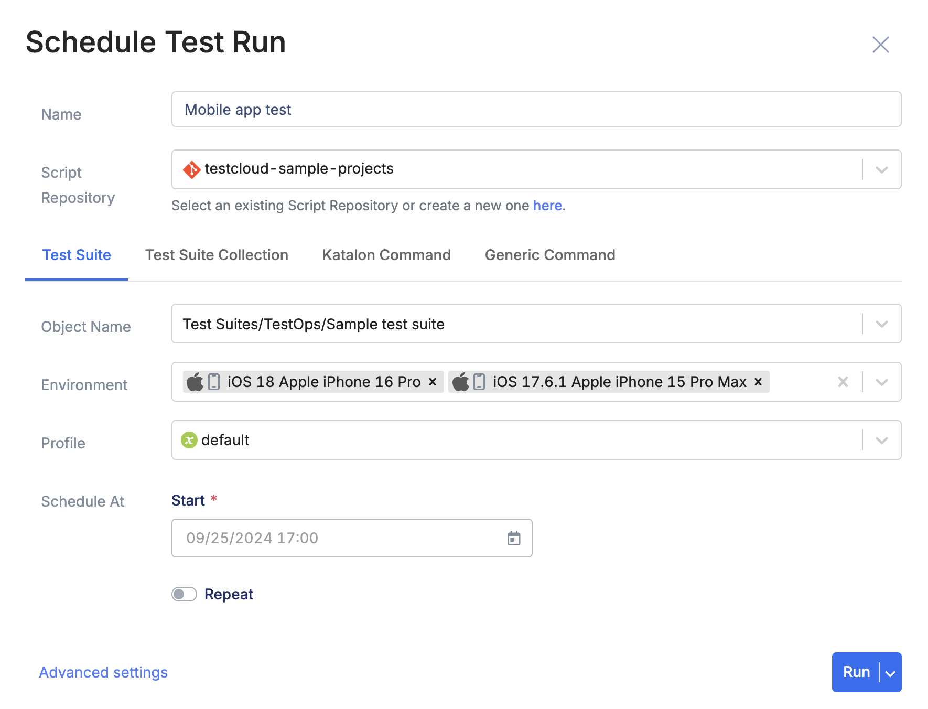The image size is (928, 709).
Task: Click the Apple logo on iPhone 16 Pro tag
Action: click(x=195, y=382)
